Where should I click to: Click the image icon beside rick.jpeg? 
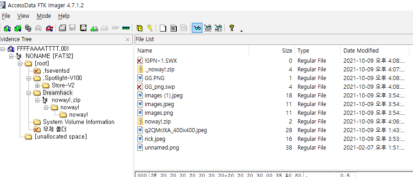click(x=140, y=139)
